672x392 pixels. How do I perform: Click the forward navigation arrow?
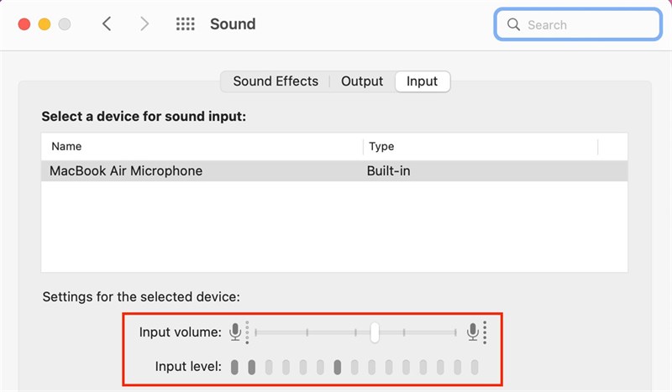tap(144, 24)
